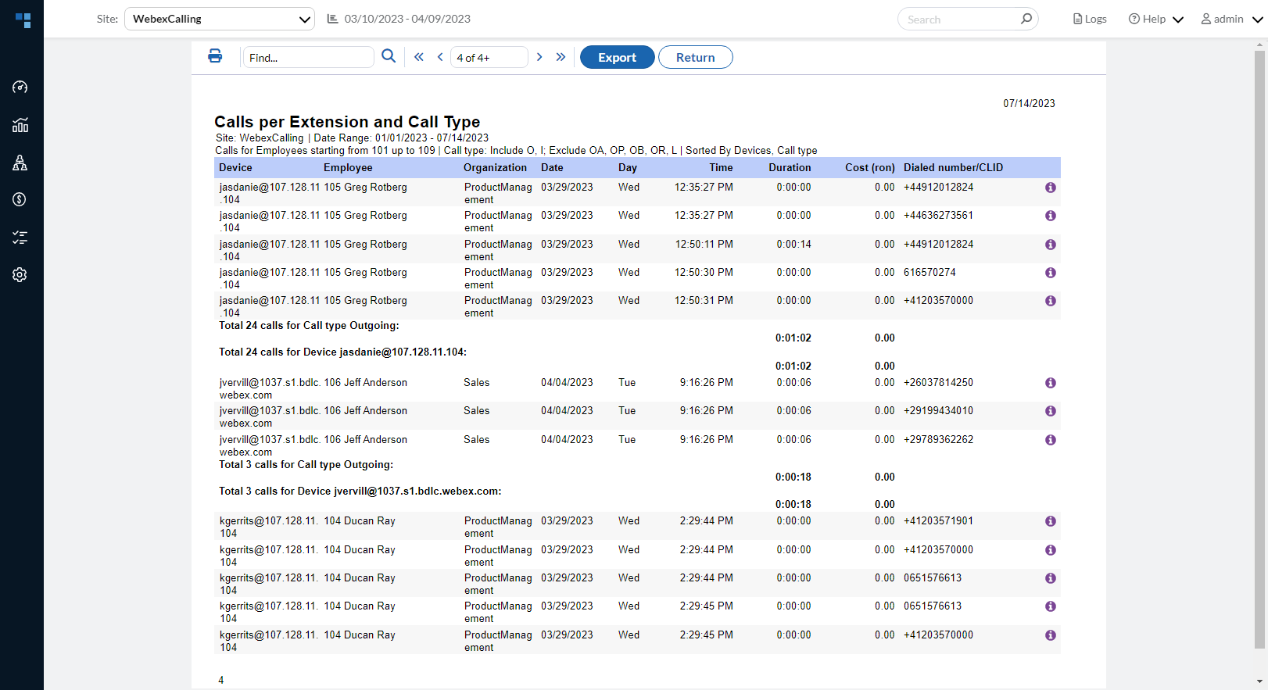Go to last report page

point(561,57)
